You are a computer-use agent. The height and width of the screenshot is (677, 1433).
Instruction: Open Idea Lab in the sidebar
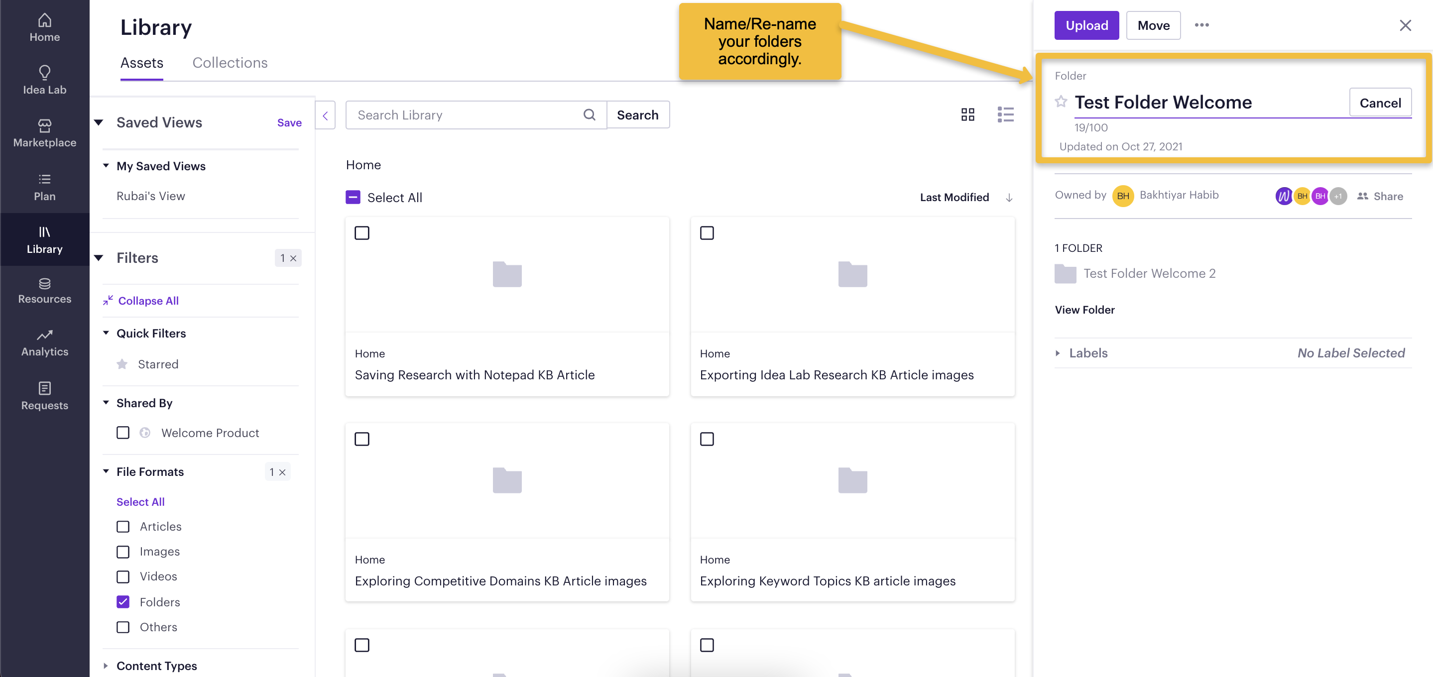[44, 81]
